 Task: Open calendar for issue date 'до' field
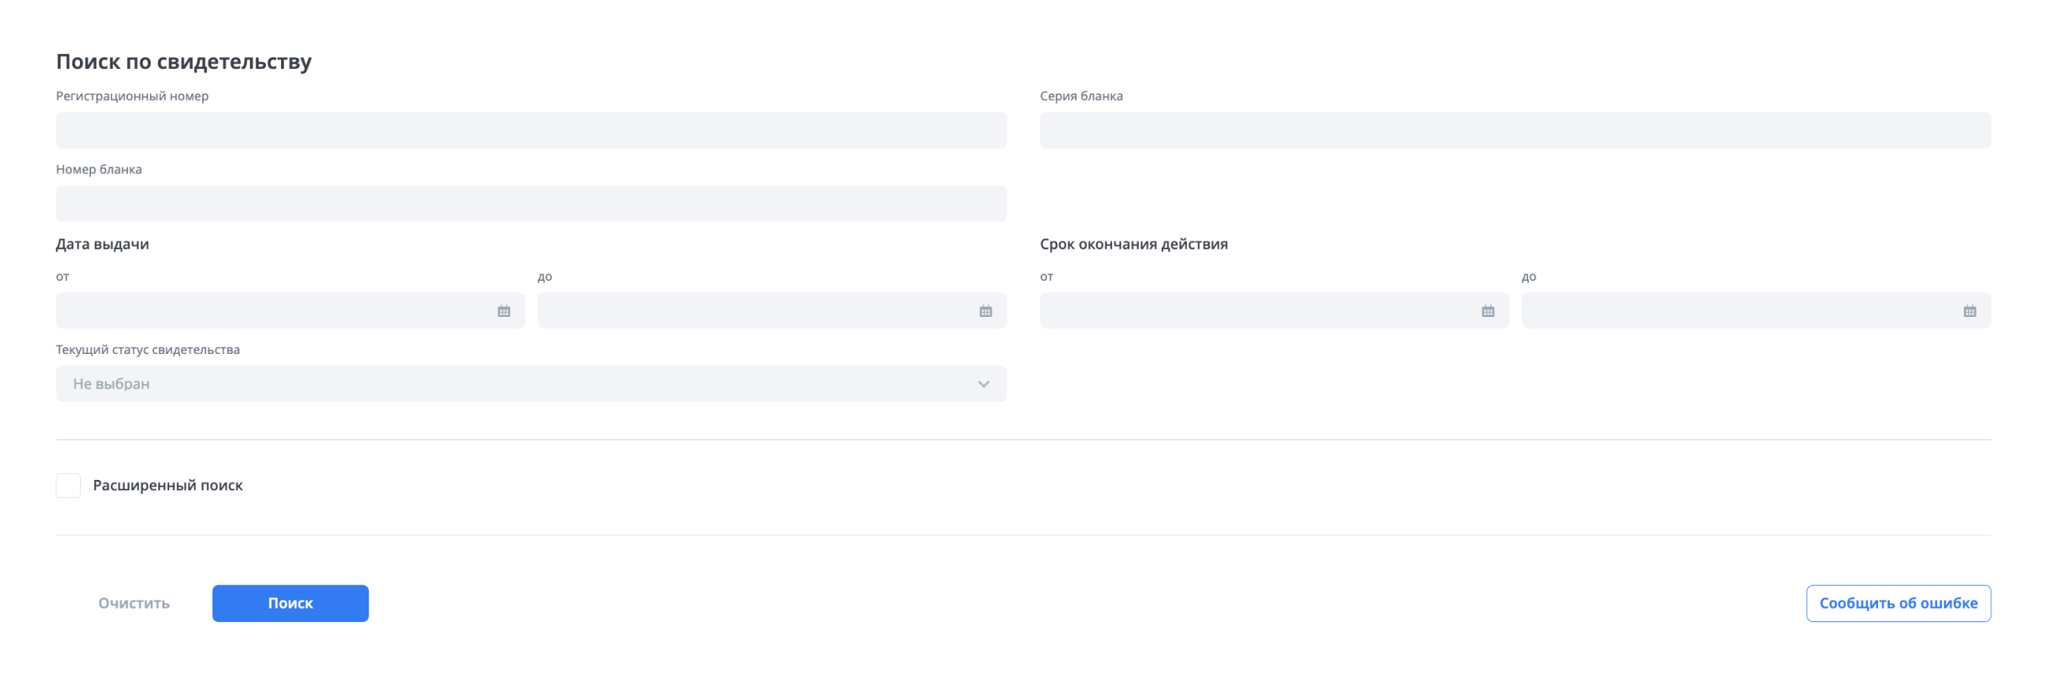pos(985,311)
